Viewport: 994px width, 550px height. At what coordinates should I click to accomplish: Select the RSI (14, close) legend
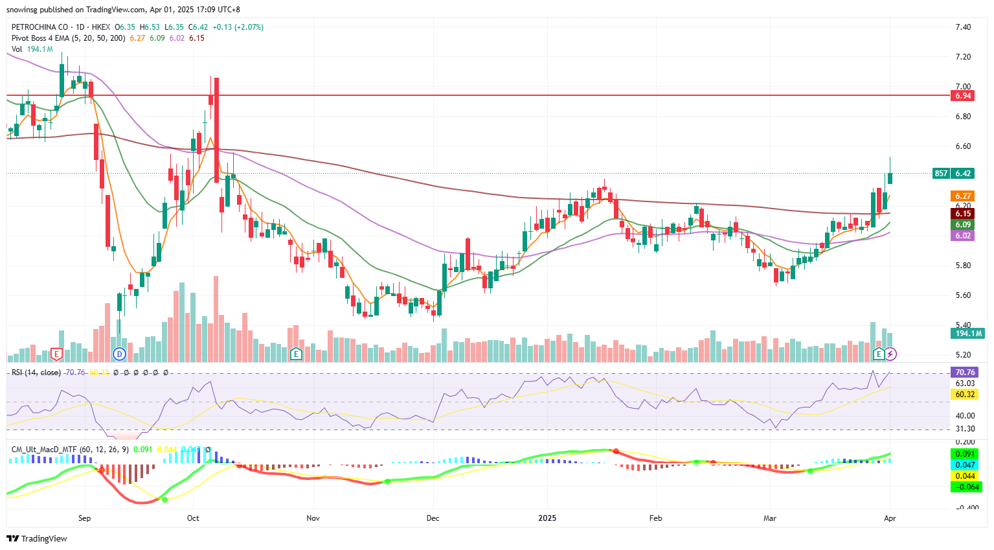pos(36,372)
